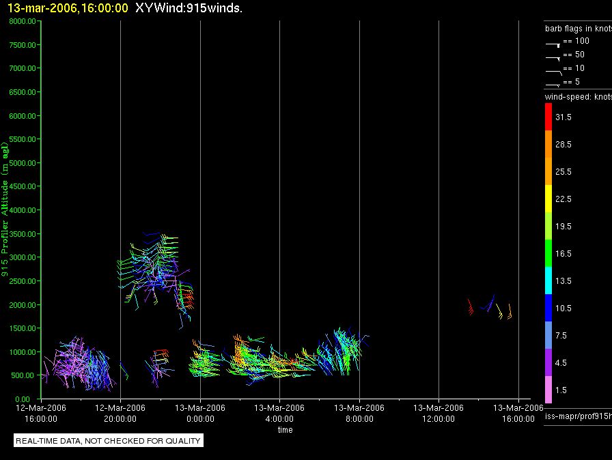
Task: Click the pink 1.5 knots color swatch
Action: (548, 390)
